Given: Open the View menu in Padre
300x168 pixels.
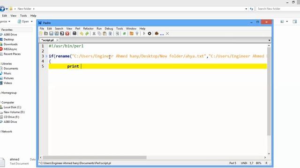Looking at the screenshot, I should click(69, 28).
